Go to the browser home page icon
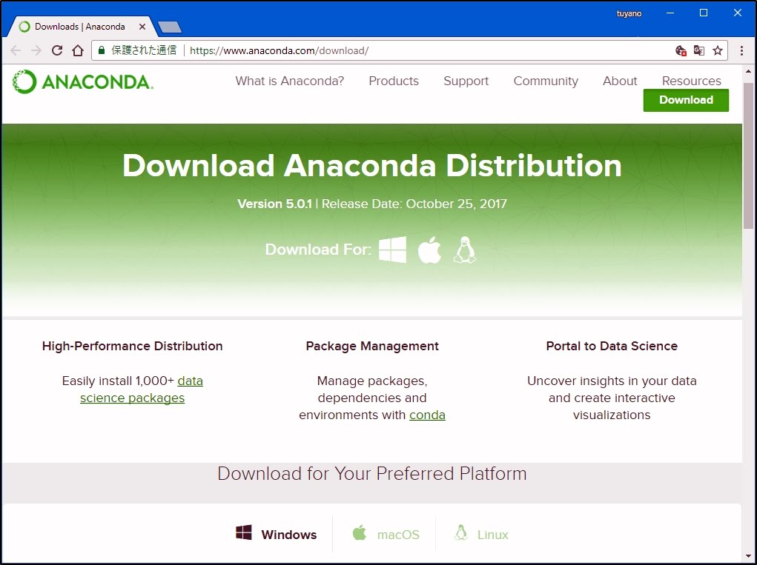 coord(78,50)
